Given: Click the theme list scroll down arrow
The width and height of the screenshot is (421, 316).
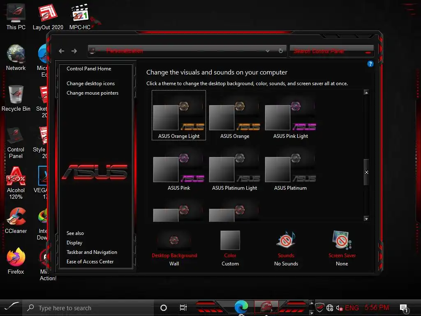Looking at the screenshot, I should point(366,219).
